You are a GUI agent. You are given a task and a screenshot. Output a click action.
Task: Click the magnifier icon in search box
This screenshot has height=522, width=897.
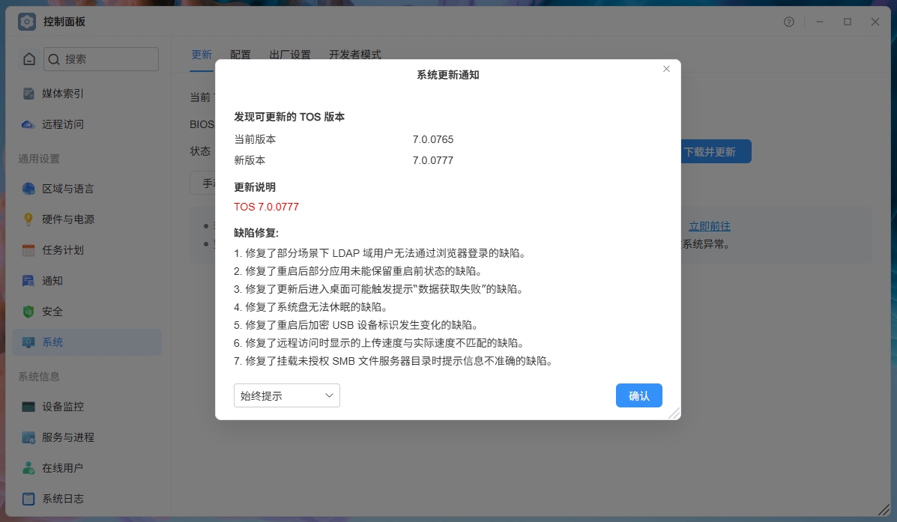tap(54, 59)
